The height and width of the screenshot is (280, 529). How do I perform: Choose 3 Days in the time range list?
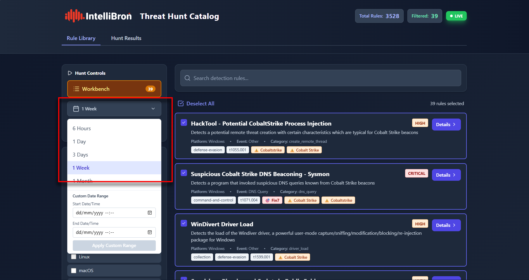[80, 155]
